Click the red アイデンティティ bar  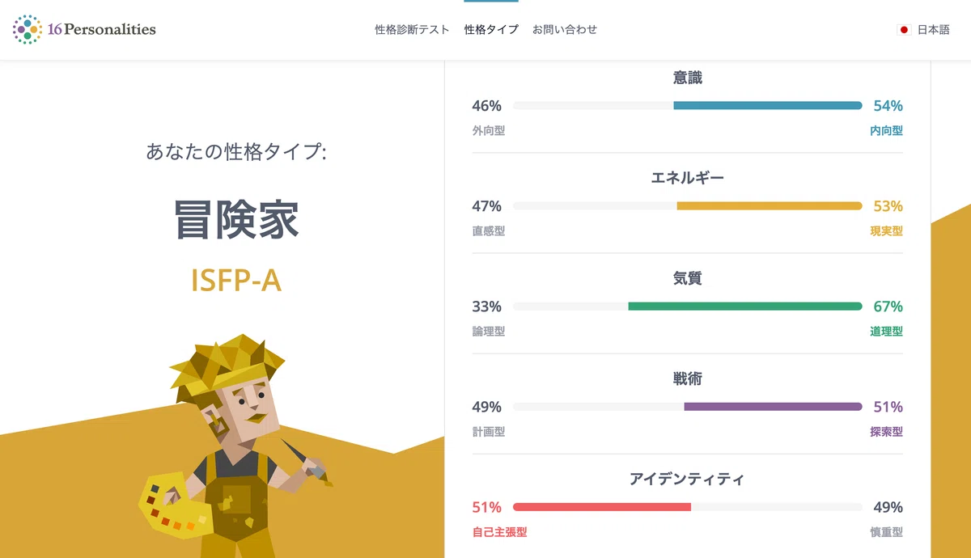(602, 506)
